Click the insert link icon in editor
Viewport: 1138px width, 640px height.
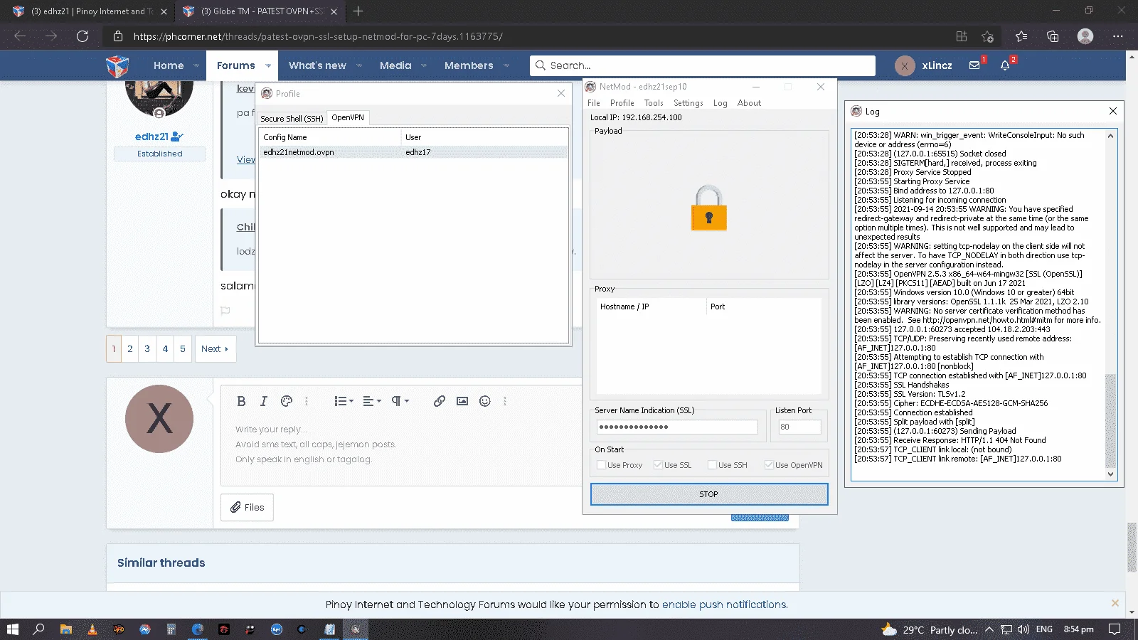tap(440, 401)
